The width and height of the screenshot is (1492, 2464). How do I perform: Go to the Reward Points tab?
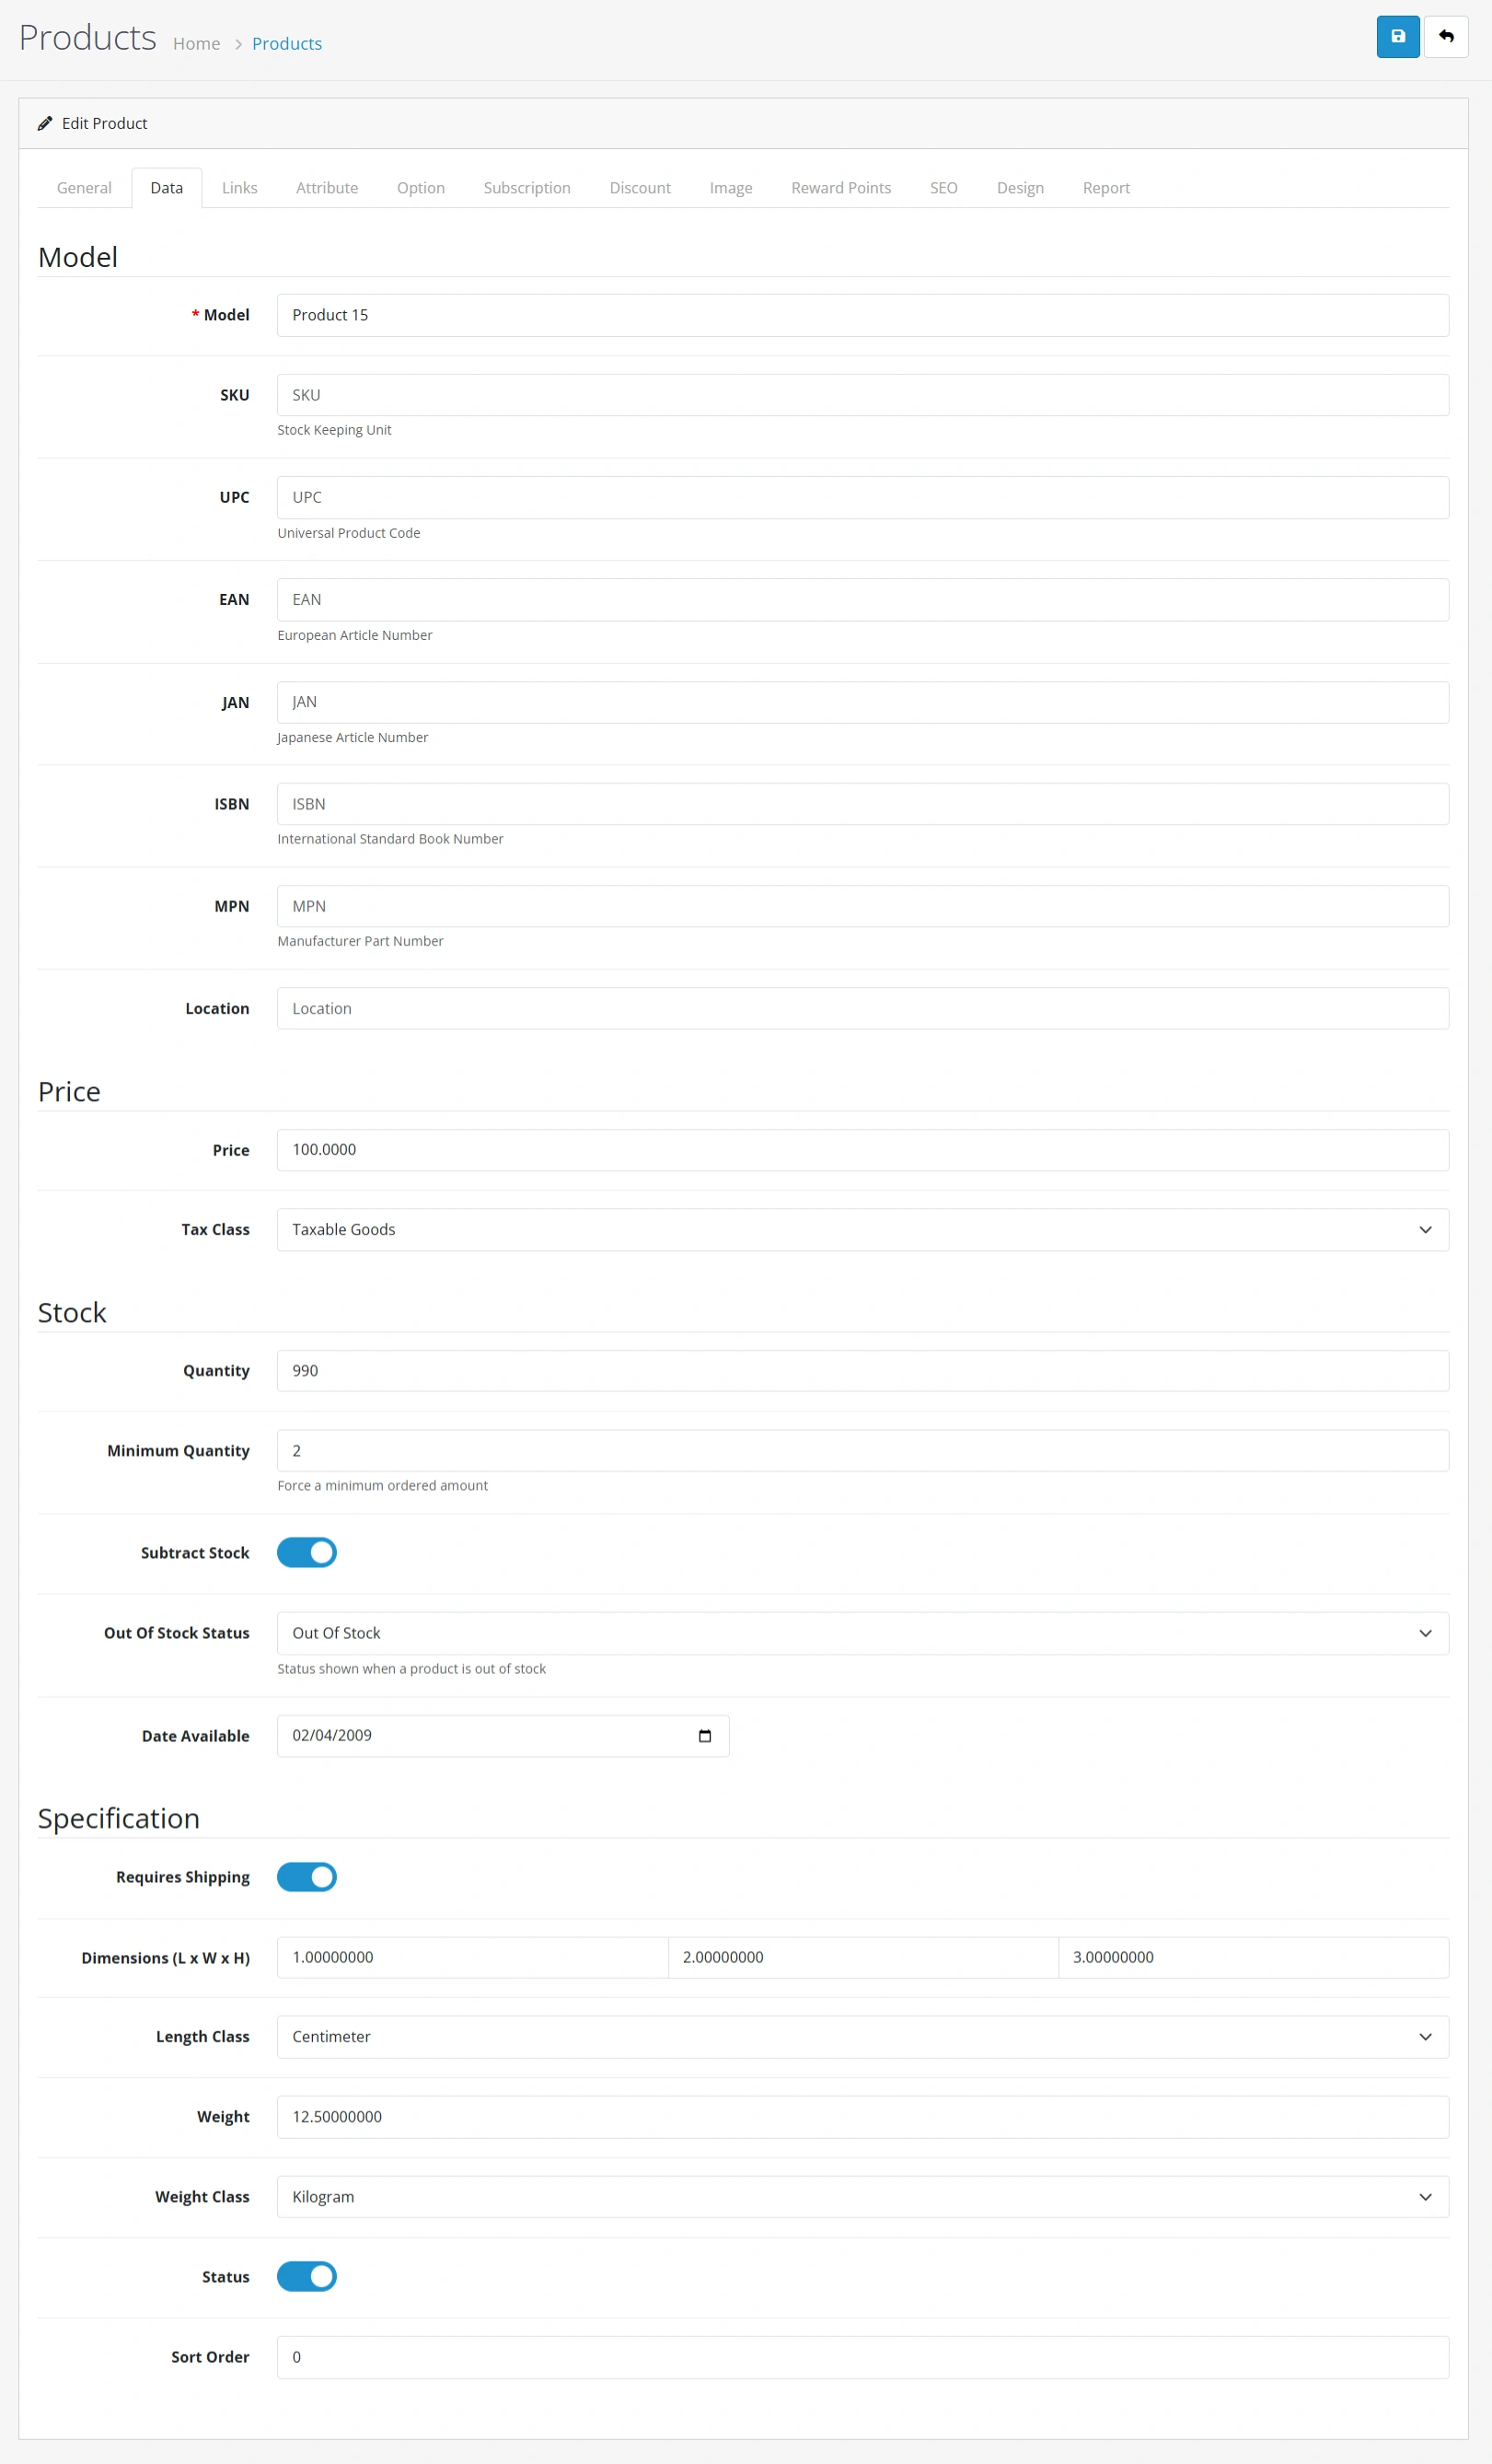coord(840,188)
